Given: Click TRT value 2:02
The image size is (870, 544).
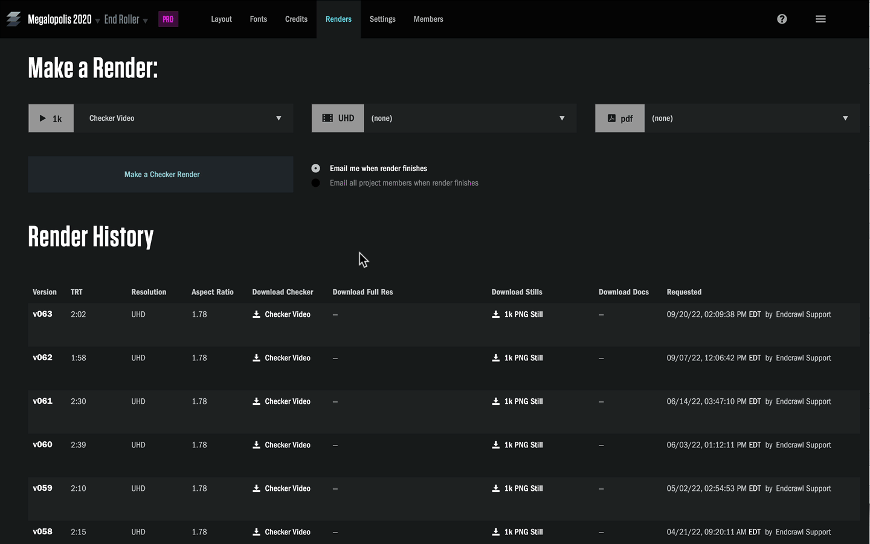Looking at the screenshot, I should (x=79, y=314).
